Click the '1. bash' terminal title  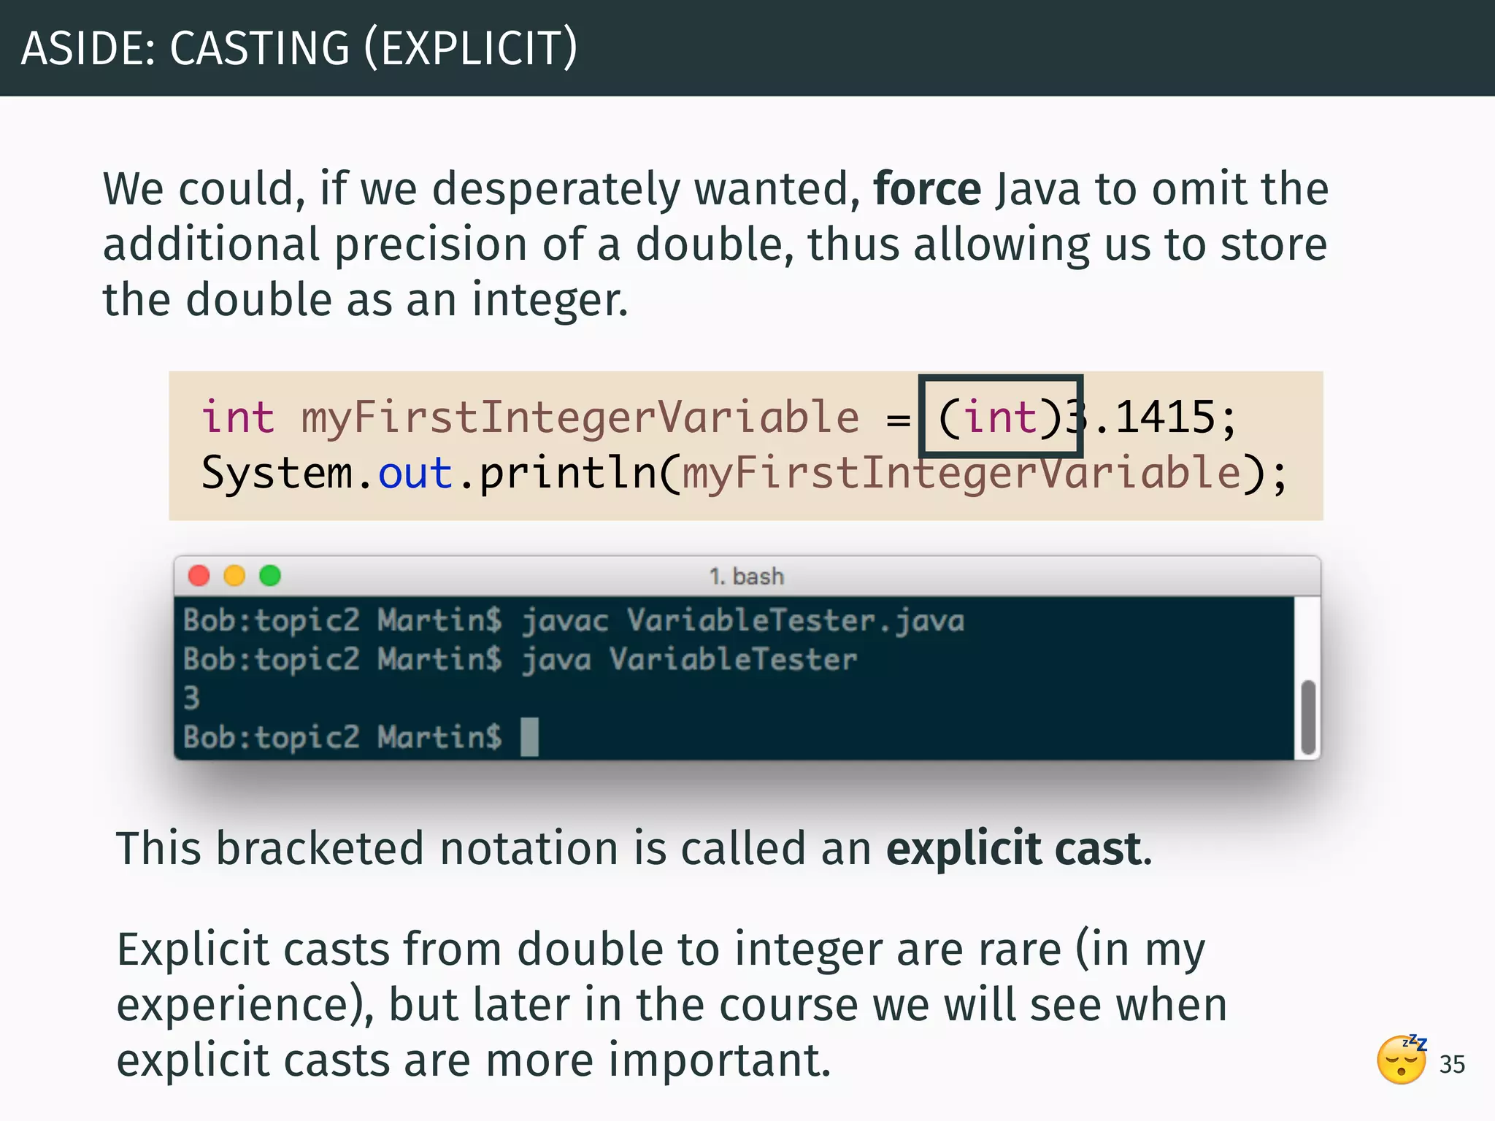click(x=747, y=577)
